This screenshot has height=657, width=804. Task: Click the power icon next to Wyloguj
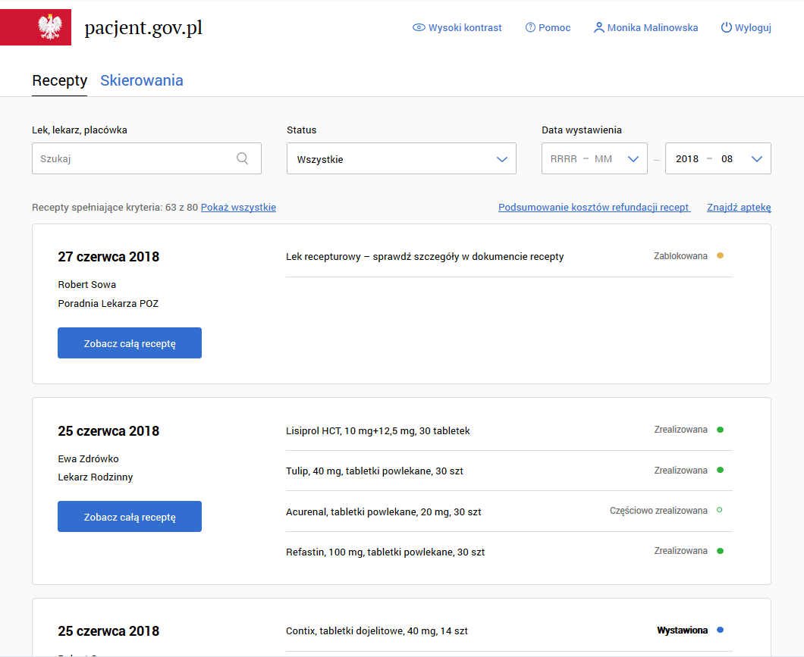(x=726, y=27)
